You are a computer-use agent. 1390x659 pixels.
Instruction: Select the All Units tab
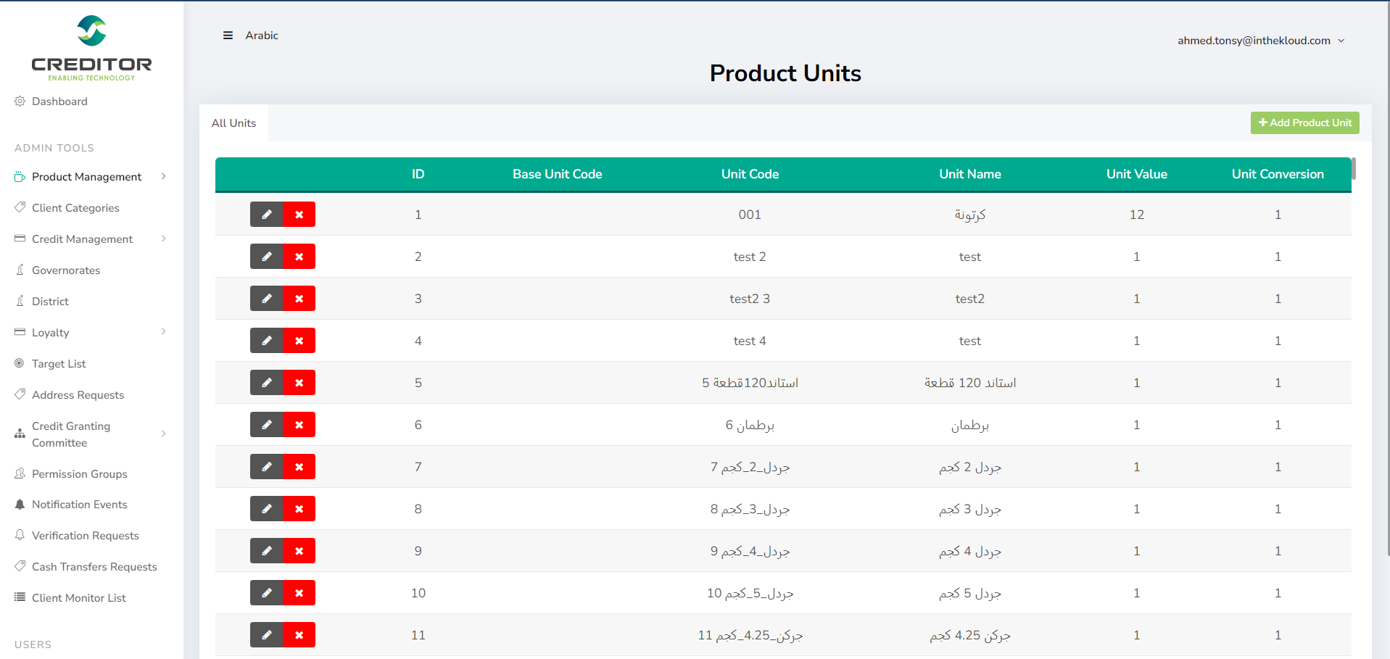click(233, 123)
